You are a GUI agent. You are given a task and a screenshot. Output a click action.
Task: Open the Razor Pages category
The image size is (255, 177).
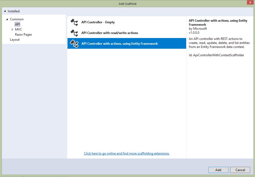click(23, 35)
